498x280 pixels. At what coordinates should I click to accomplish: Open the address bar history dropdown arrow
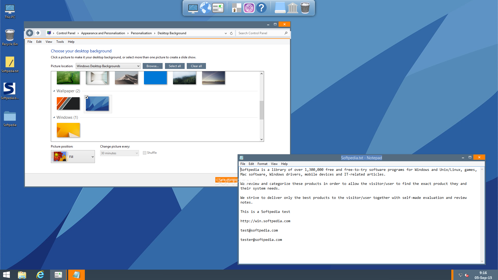226,33
